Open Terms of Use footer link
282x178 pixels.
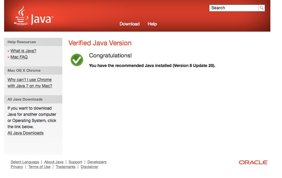click(39, 167)
